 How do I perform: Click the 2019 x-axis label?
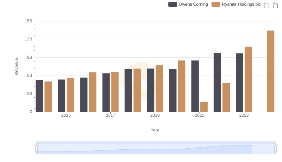click(x=155, y=115)
